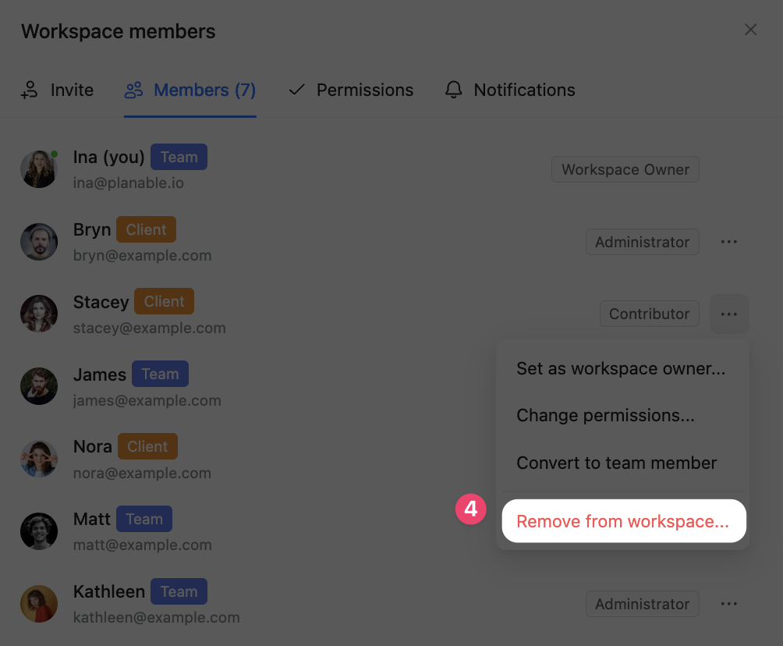The image size is (783, 646).
Task: Open Kathleen's three-dot options menu
Action: (729, 604)
